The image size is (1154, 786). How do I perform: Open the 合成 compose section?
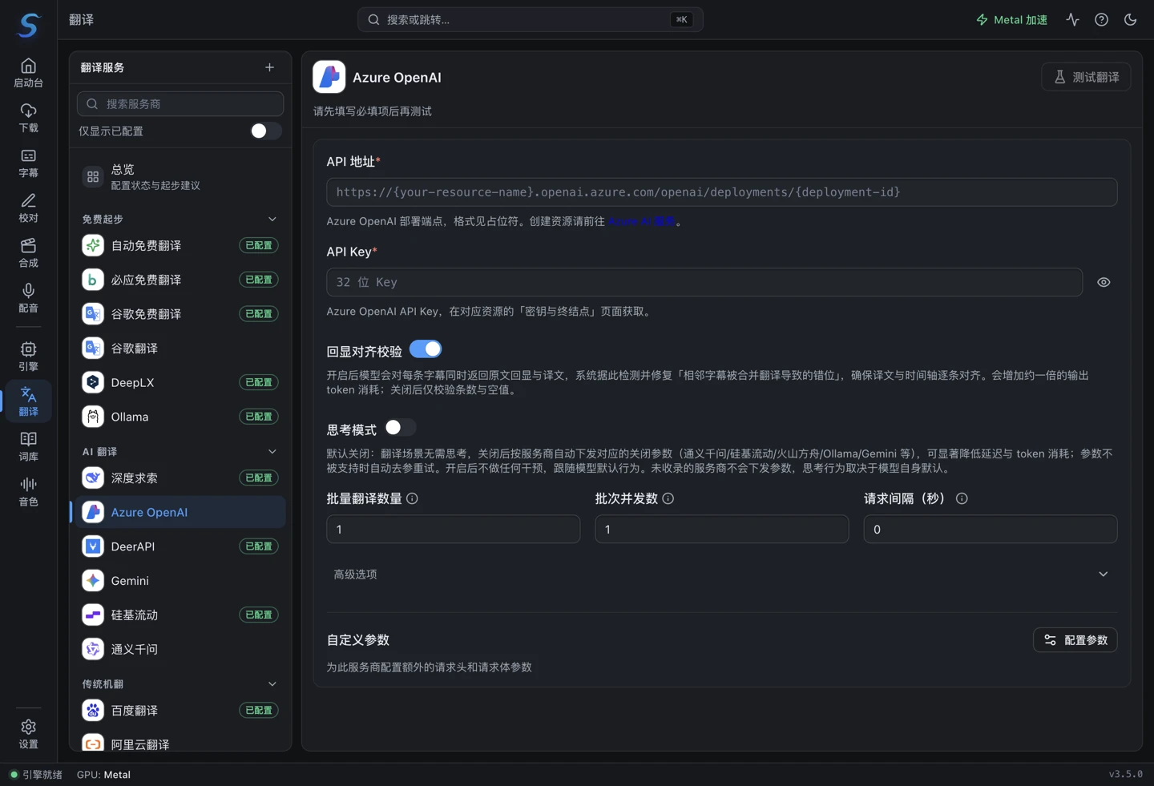[28, 252]
